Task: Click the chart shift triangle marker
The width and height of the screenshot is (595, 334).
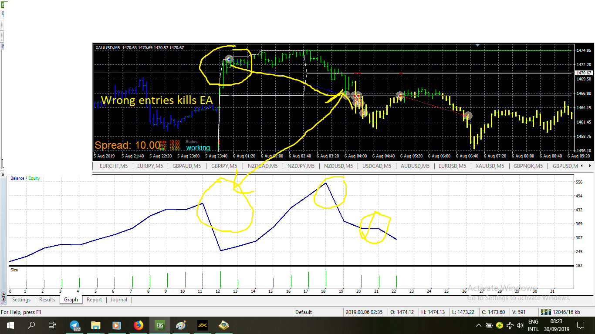Action: [x=478, y=45]
